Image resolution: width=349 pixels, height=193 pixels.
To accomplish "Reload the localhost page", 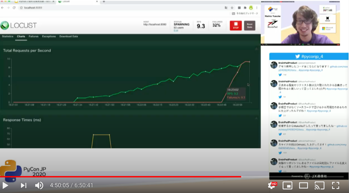I will click(x=14, y=8).
